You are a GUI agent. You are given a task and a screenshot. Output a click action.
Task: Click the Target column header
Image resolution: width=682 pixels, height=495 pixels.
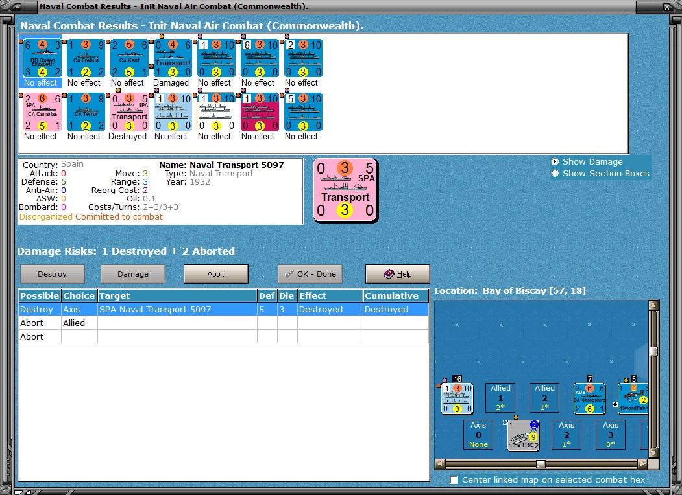click(x=177, y=295)
